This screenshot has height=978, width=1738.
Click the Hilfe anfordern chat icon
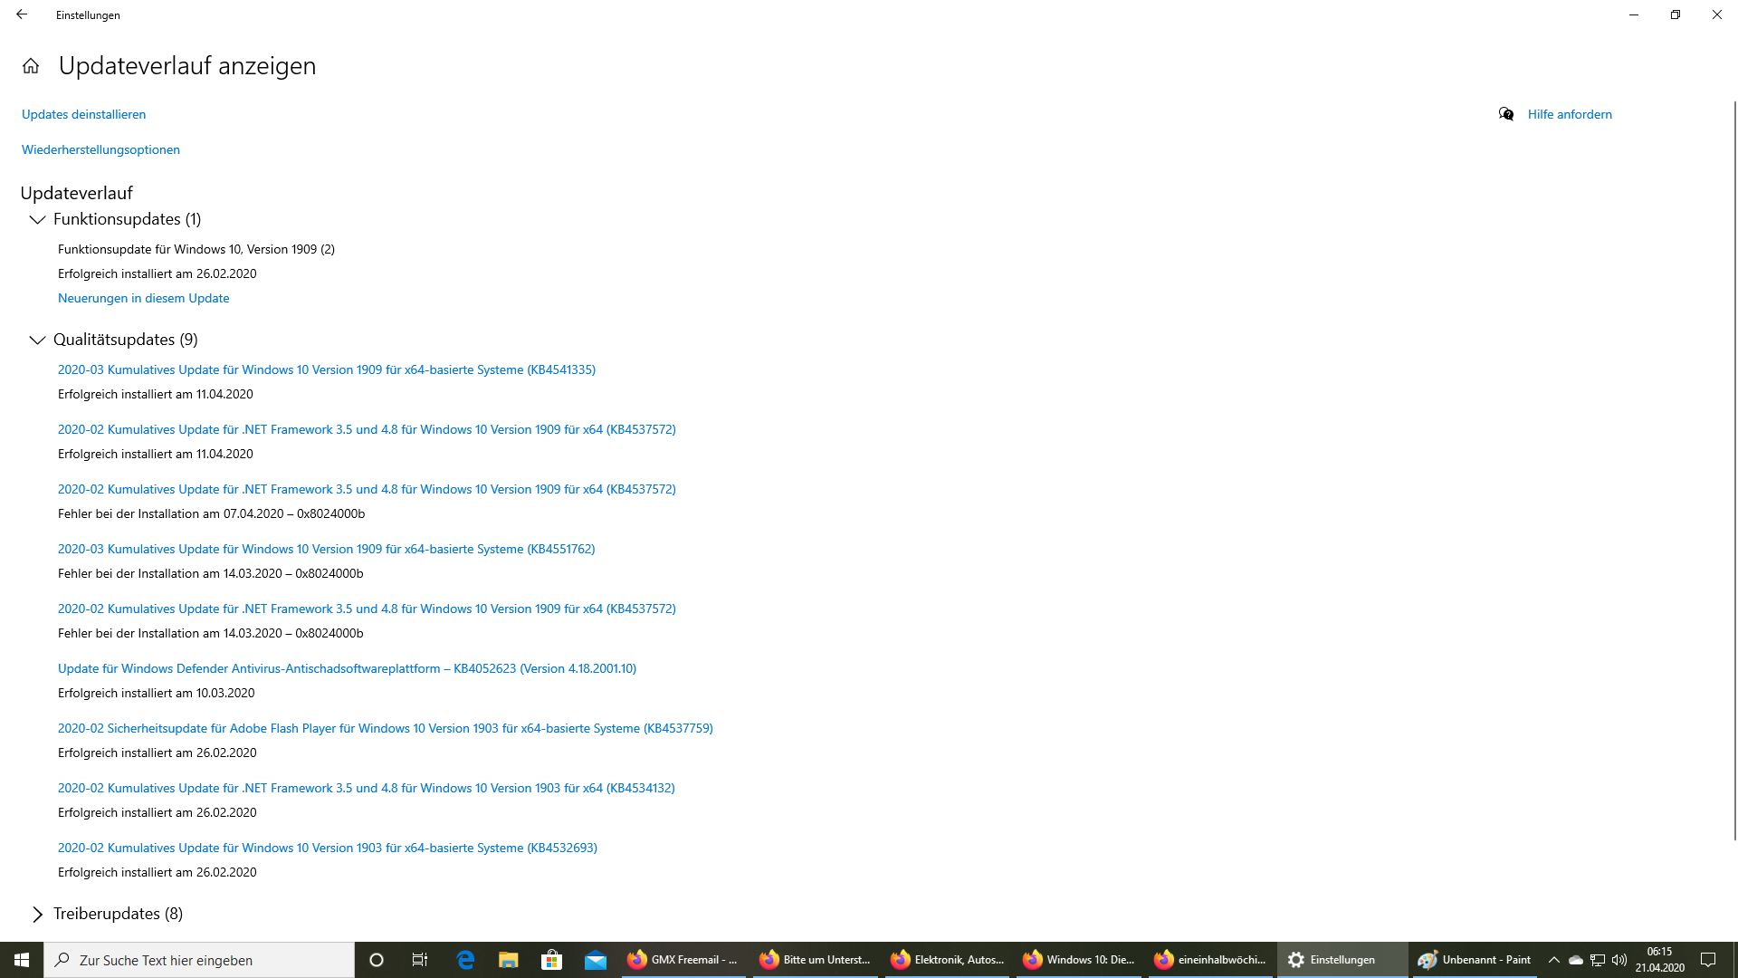[1506, 114]
